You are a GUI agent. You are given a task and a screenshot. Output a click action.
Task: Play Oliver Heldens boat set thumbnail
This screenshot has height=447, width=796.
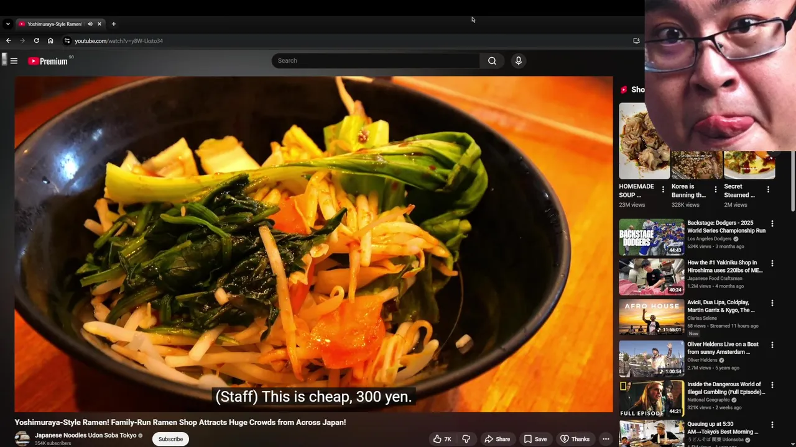pyautogui.click(x=651, y=358)
